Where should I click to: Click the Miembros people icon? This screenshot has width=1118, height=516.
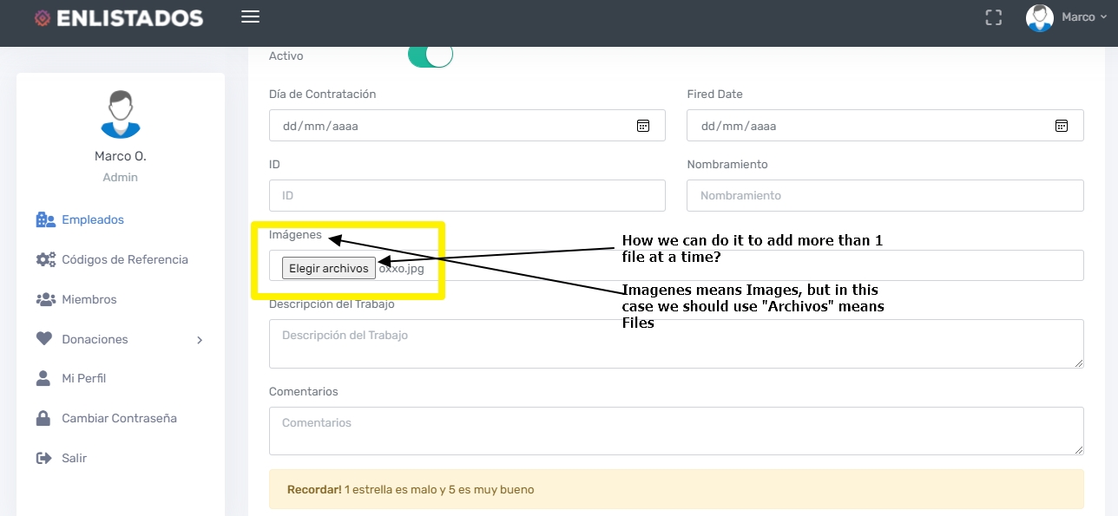(x=45, y=299)
